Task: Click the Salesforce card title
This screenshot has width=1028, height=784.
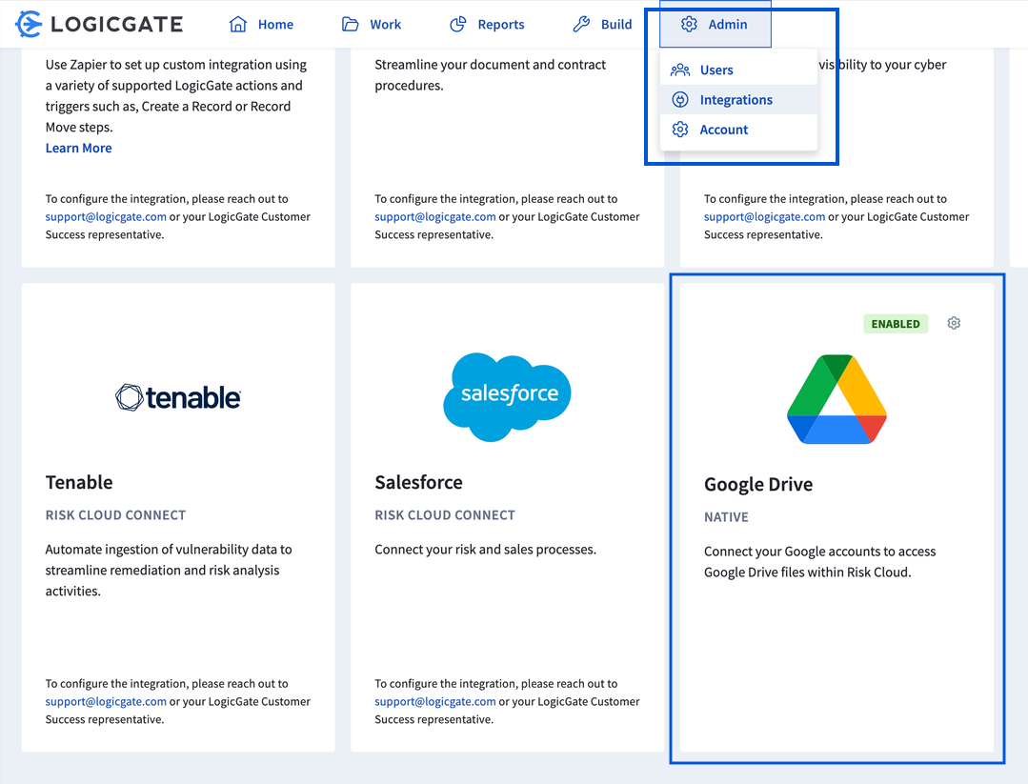Action: [418, 482]
